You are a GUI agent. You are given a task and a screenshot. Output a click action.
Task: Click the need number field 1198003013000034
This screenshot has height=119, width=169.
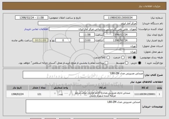[120, 18]
